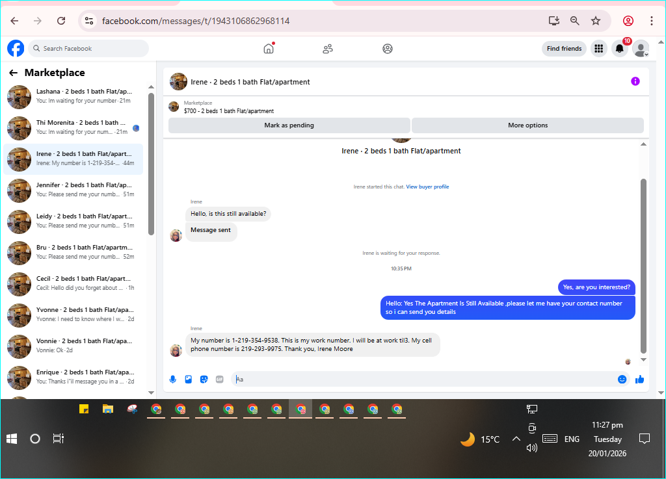Open Cecil conversation
The height and width of the screenshot is (479, 666).
coord(73,284)
